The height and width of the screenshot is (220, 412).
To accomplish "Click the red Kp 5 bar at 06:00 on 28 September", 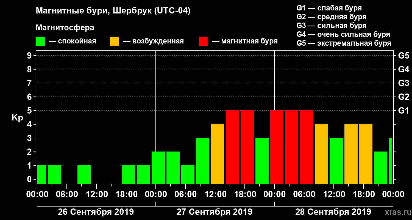I will coord(307,147).
